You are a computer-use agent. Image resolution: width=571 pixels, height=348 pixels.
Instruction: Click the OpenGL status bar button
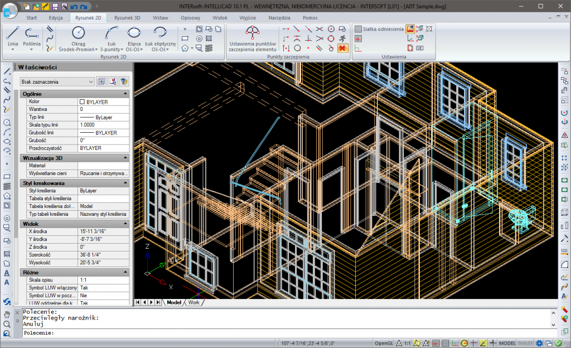tap(384, 342)
